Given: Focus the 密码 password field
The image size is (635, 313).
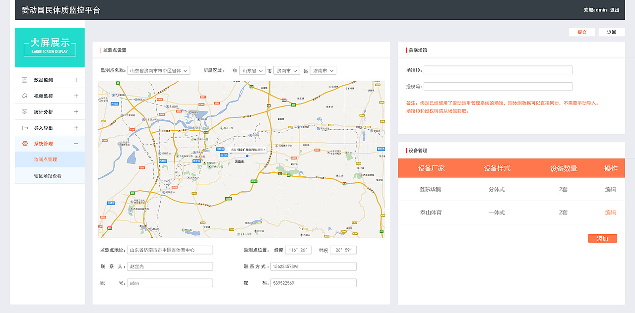Looking at the screenshot, I should [314, 283].
